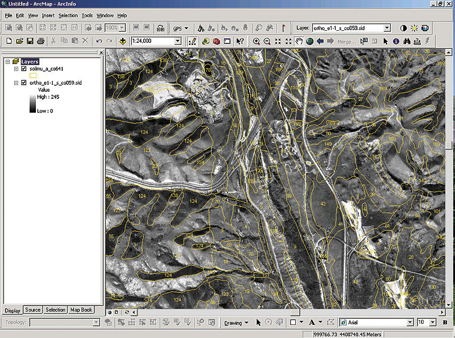Click the GPS toolbar button

(180, 28)
